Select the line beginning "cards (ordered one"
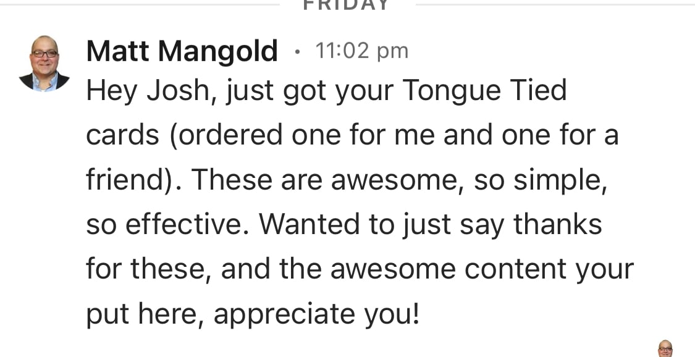This screenshot has height=357, width=695. click(352, 135)
